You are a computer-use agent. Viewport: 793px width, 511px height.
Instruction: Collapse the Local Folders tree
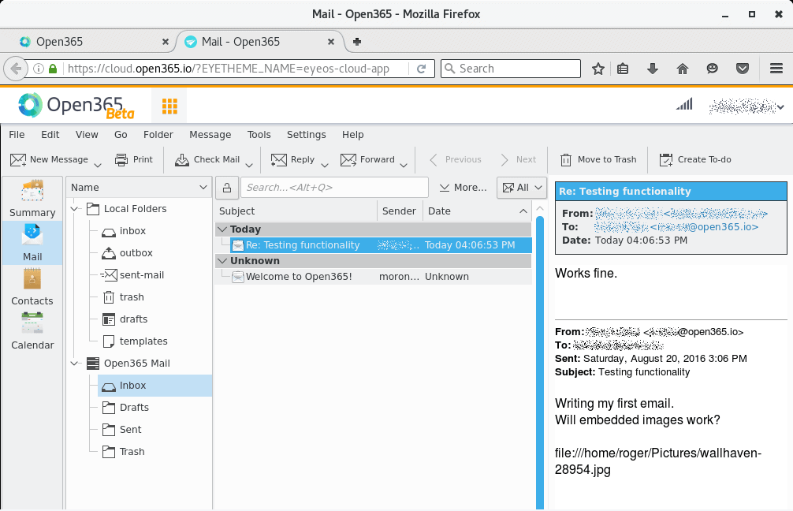(76, 209)
